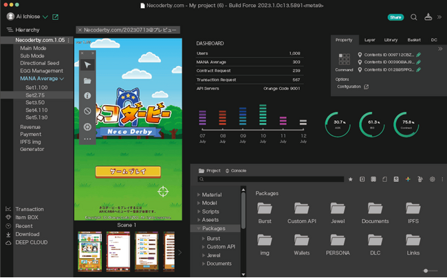Open the Custom API folder in Packages grid
The width and height of the screenshot is (447, 278).
302,208
